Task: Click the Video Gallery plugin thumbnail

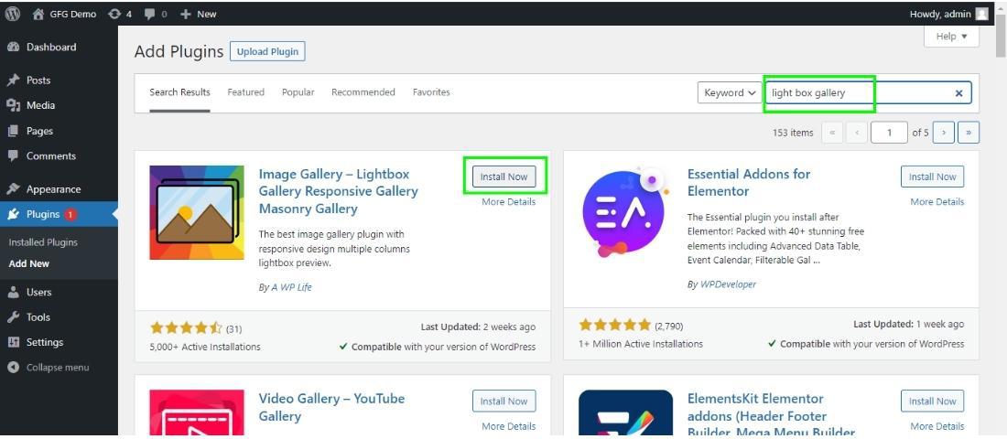Action: pos(197,412)
